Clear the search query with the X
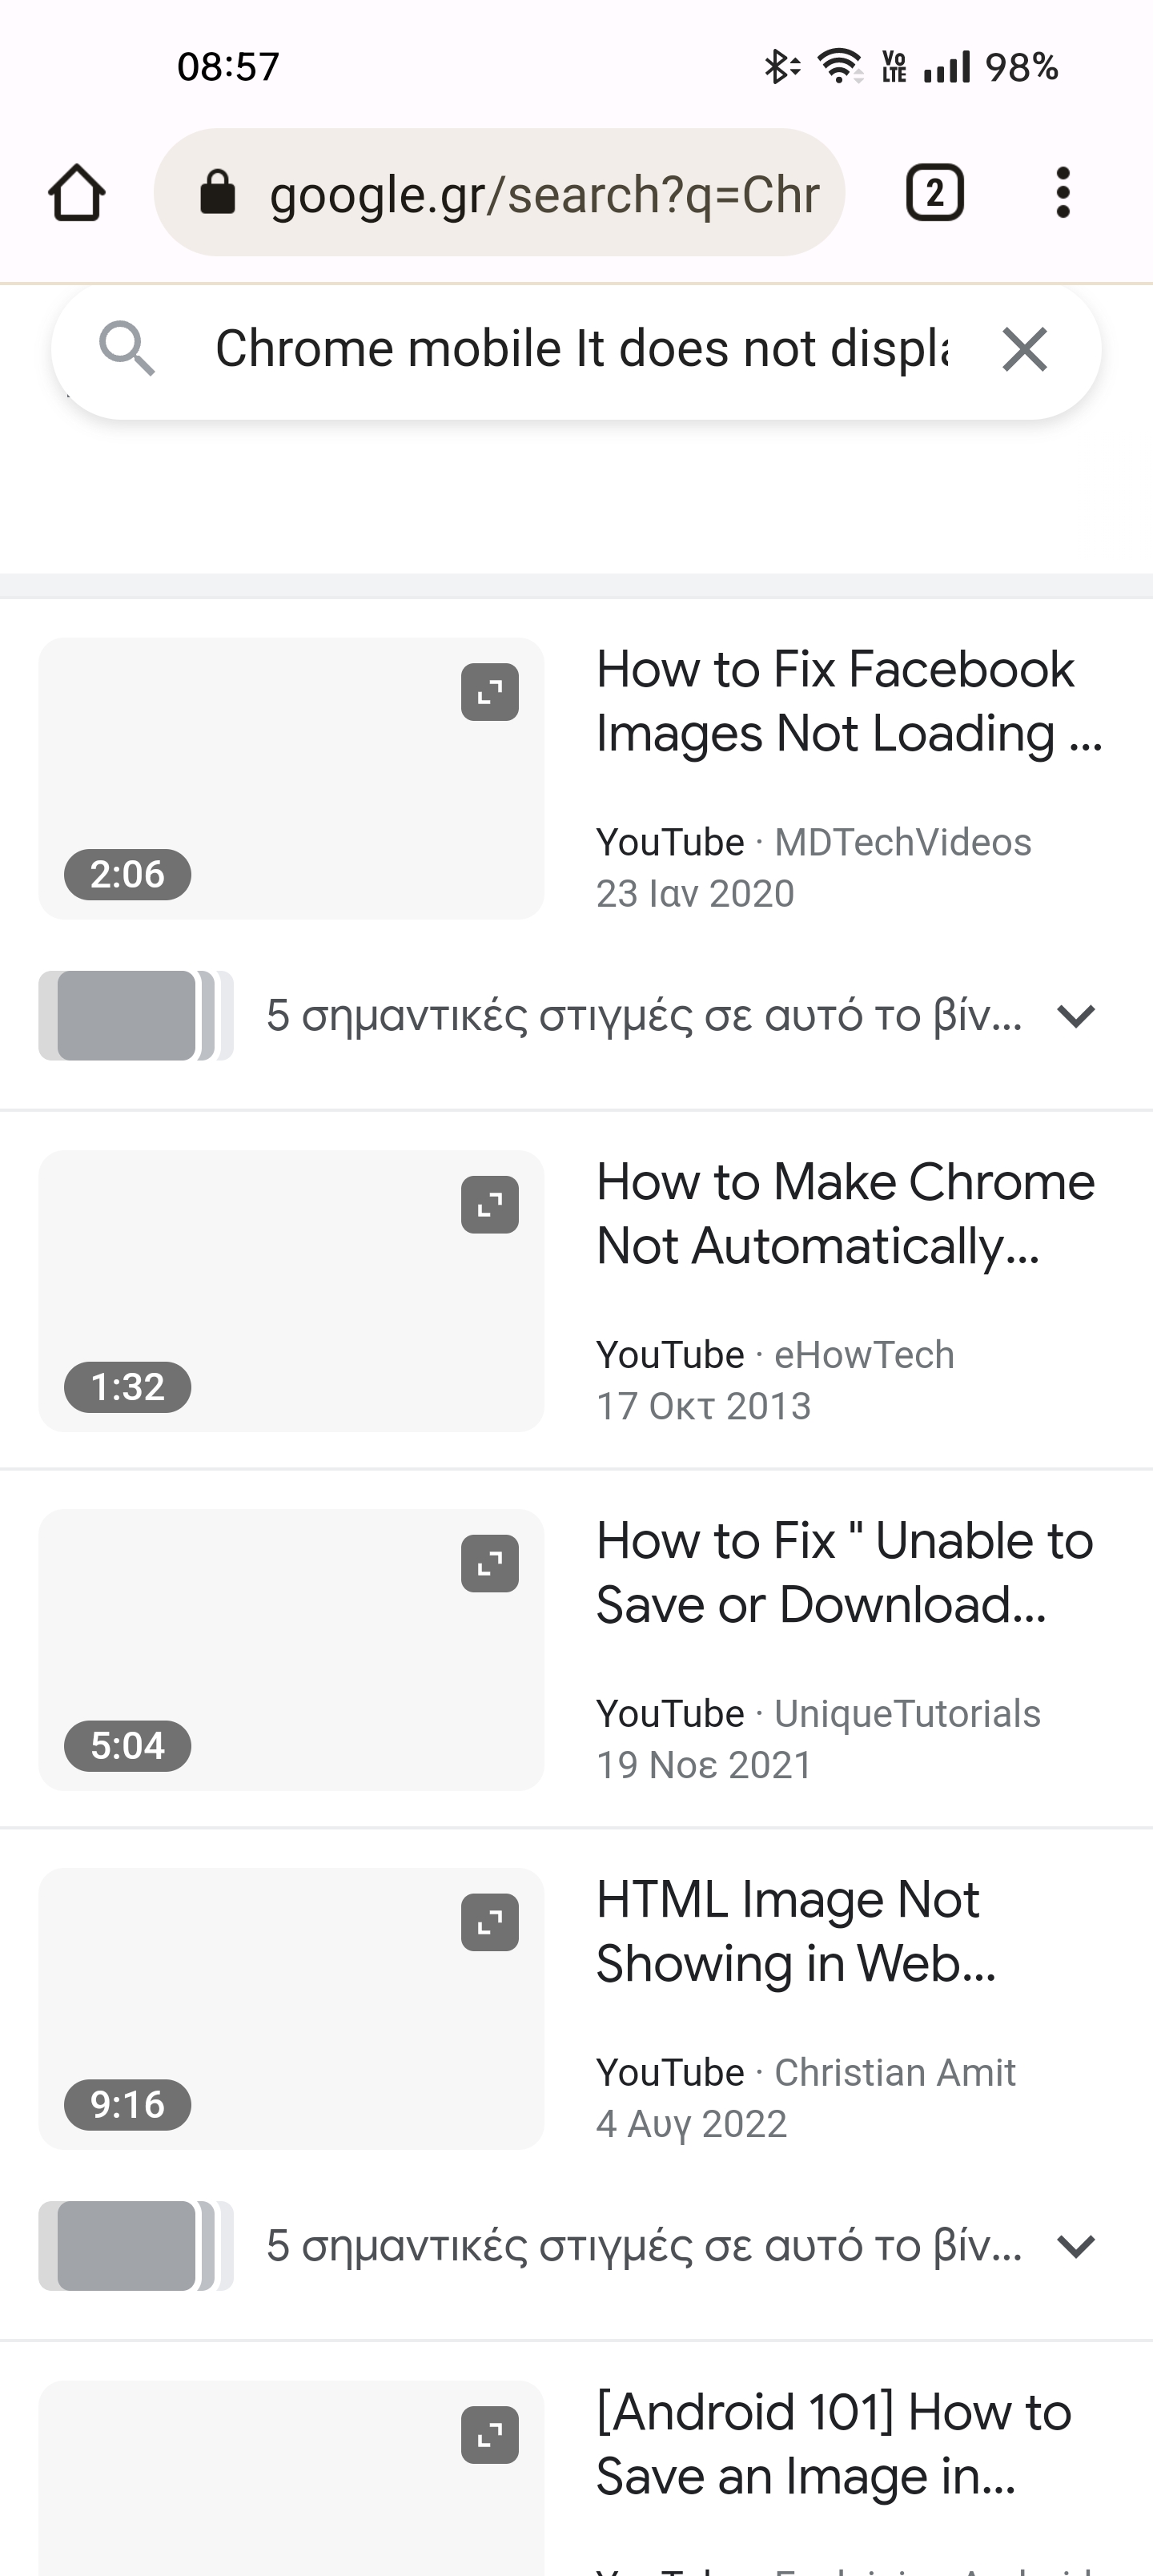1153x2576 pixels. pyautogui.click(x=1025, y=350)
